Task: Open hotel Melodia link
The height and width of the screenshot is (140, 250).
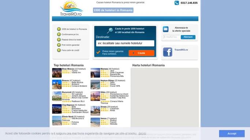Action: [114, 124]
